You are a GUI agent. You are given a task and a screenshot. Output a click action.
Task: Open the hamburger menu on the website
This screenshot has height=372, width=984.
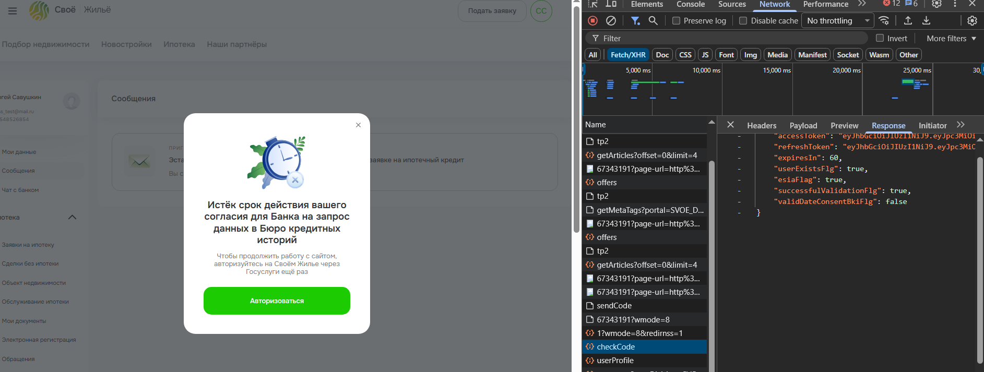(13, 10)
